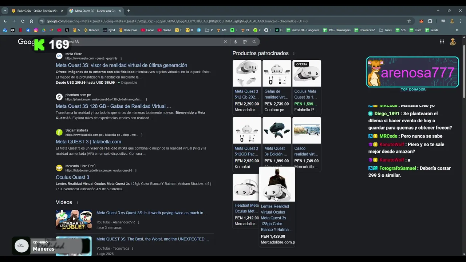Select the Meta Quest 3S Google tab
This screenshot has height=262, width=466.
tap(95, 11)
